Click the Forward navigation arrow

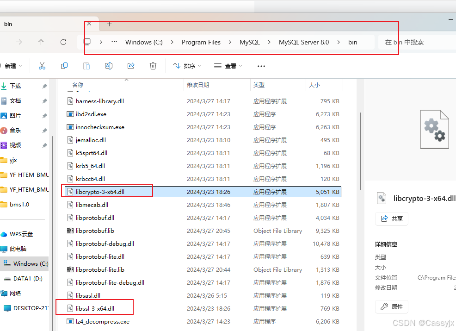pyautogui.click(x=19, y=42)
